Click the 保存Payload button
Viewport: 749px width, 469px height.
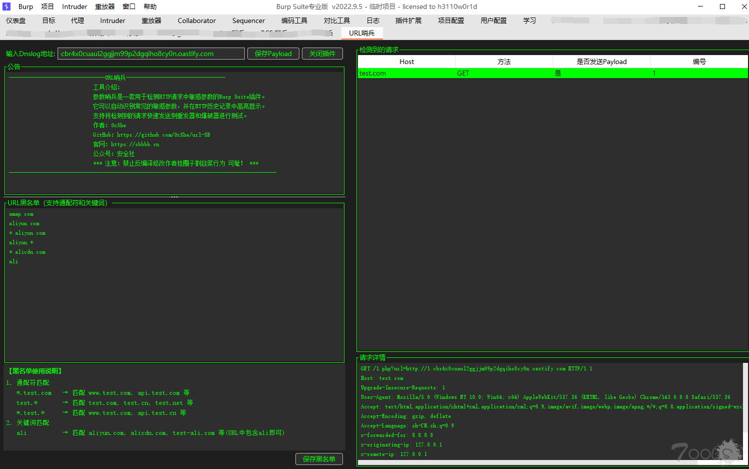(x=273, y=54)
